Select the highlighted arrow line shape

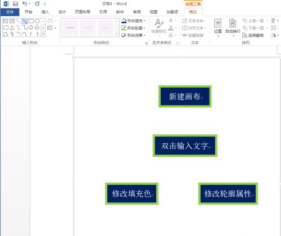pyautogui.click(x=25, y=21)
